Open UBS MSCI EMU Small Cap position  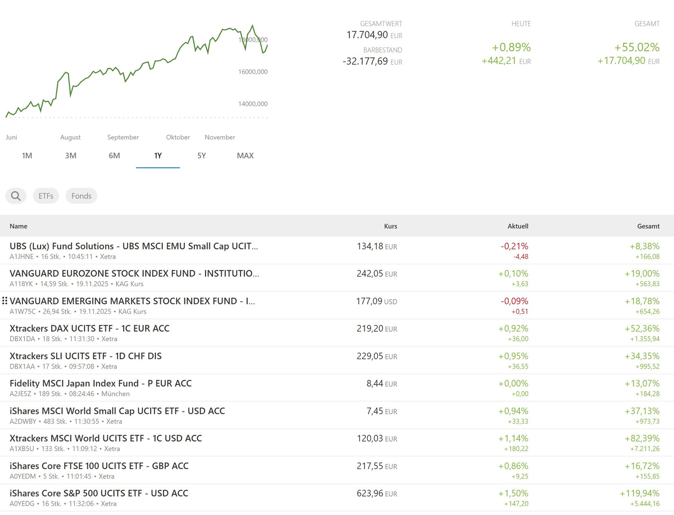(134, 246)
